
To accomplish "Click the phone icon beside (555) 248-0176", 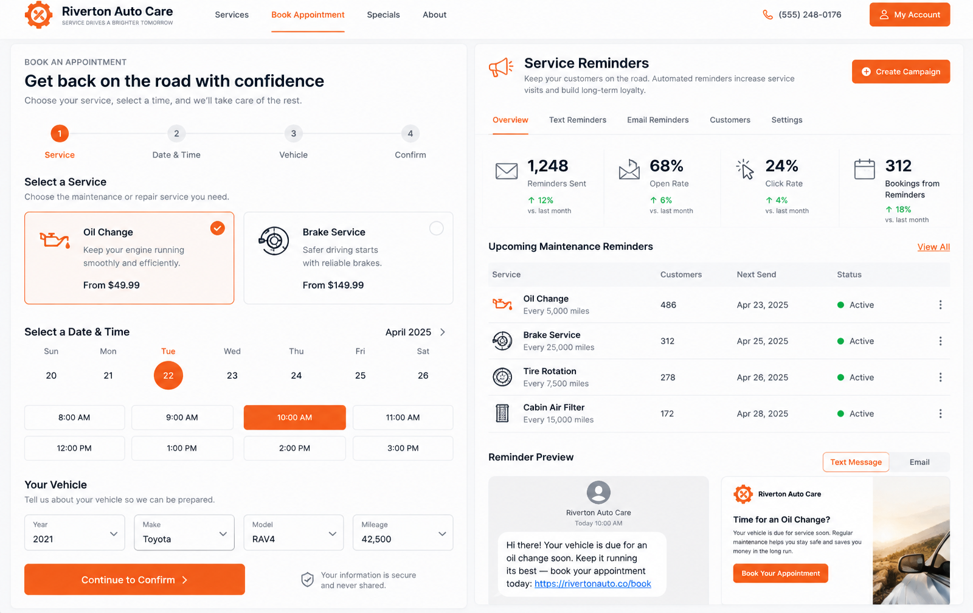I will 768,15.
